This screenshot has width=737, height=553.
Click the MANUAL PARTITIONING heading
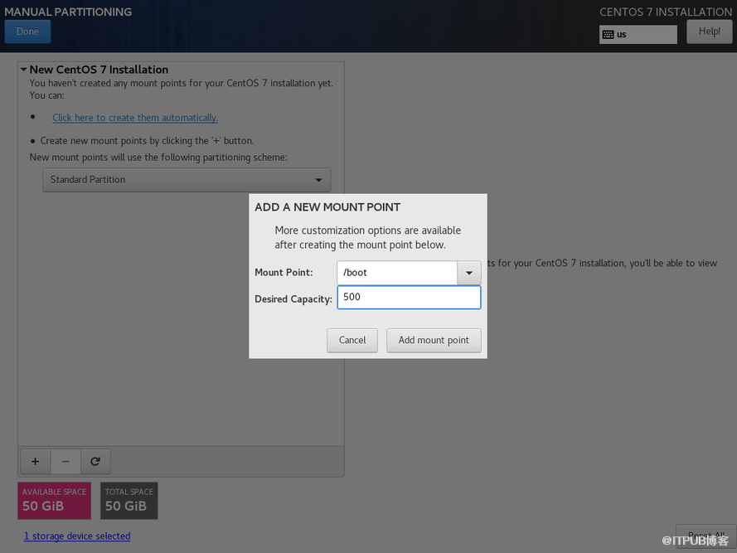[x=68, y=12]
